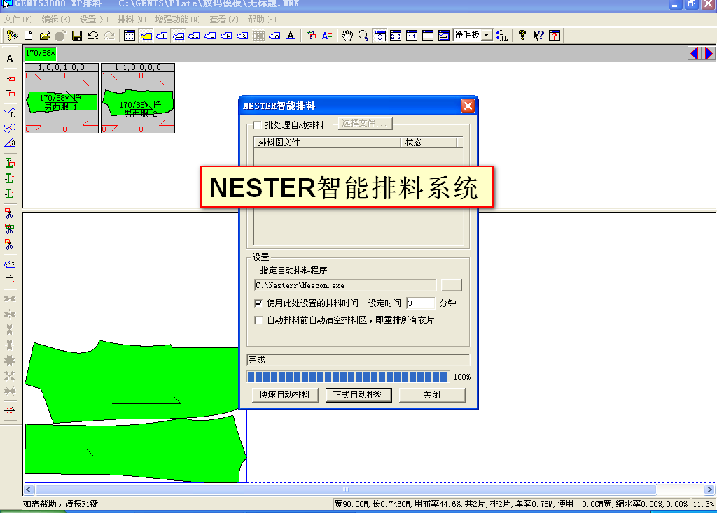Open the 排料(M) menu
Image resolution: width=717 pixels, height=513 pixels.
132,19
